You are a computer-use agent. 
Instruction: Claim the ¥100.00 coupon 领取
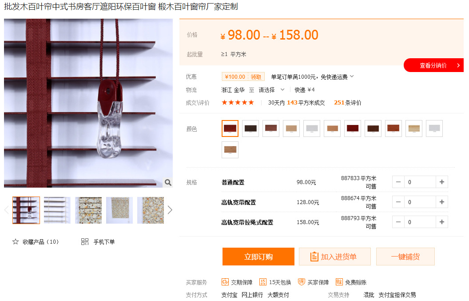[256, 77]
